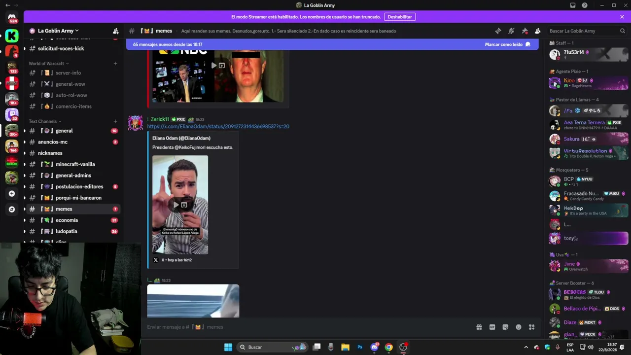This screenshot has width=631, height=355.
Task: Open the general-admins channel
Action: coord(74,176)
